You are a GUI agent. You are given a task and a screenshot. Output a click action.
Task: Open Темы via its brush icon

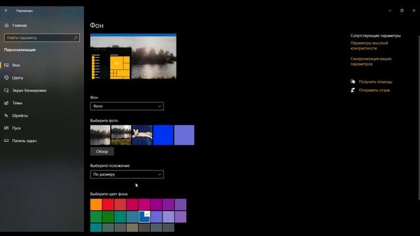click(x=7, y=103)
